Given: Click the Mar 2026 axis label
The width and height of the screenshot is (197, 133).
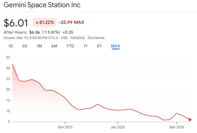Looking at the screenshot, I should [177, 127].
